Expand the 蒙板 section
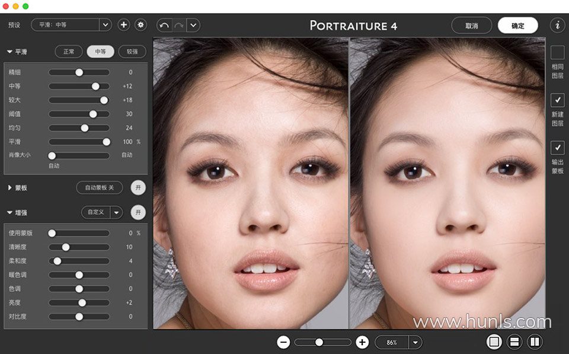569x354 pixels. 10,188
